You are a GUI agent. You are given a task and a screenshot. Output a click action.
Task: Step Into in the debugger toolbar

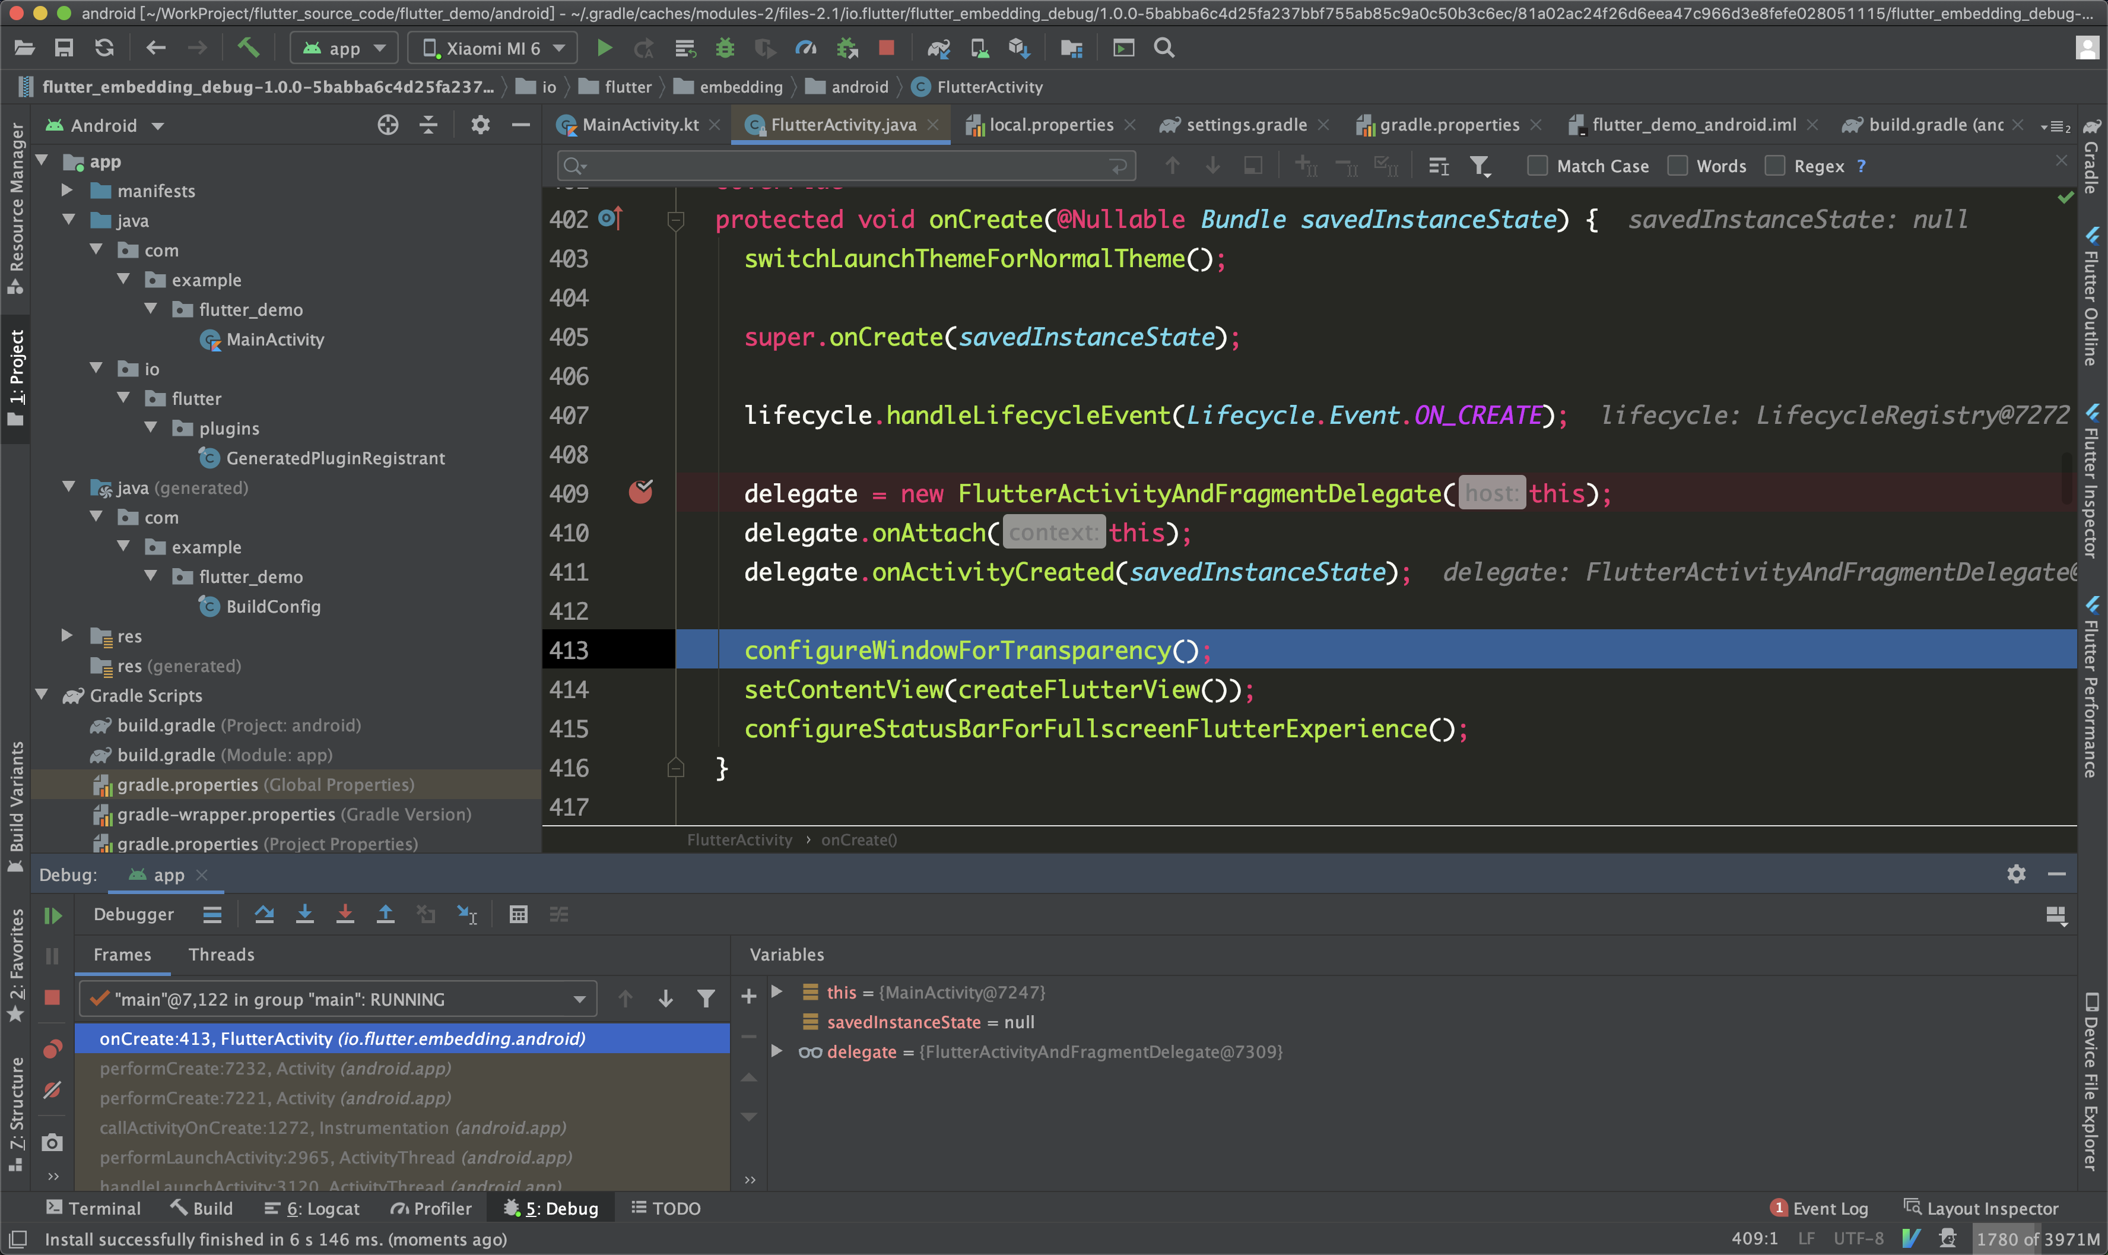305,914
